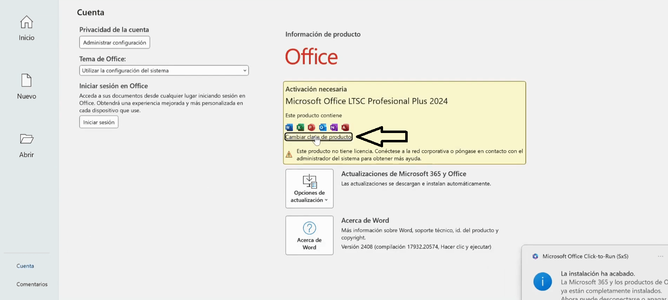This screenshot has height=300, width=668.
Task: Open Acerca de Word dialog
Action: click(309, 235)
